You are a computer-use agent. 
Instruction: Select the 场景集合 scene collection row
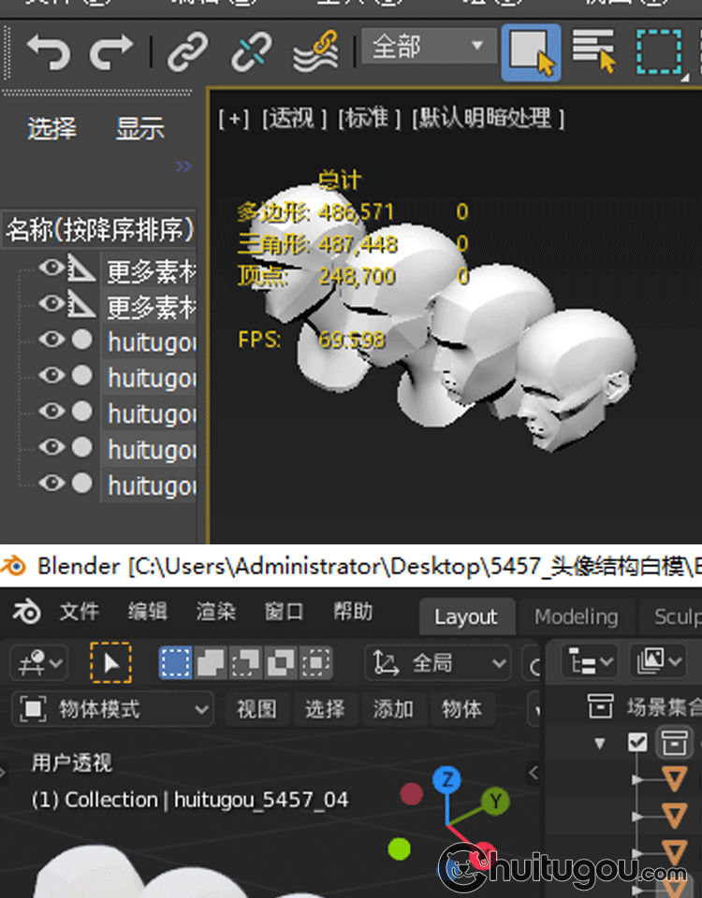643,707
